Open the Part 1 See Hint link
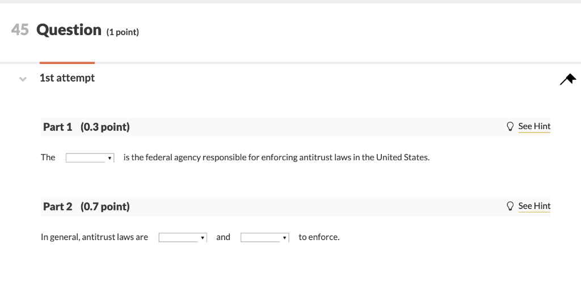This screenshot has width=581, height=299. coord(534,126)
